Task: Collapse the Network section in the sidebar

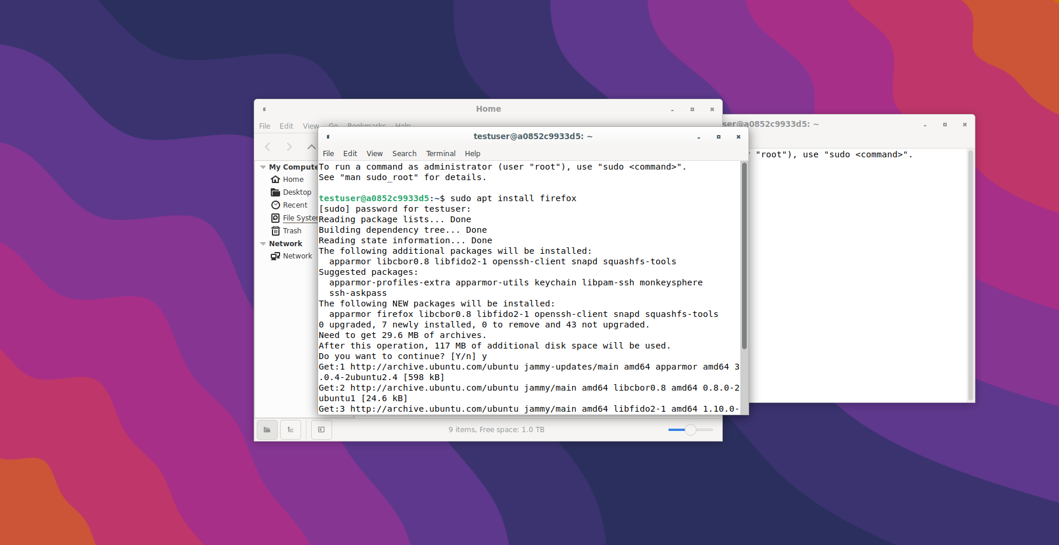Action: tap(263, 244)
